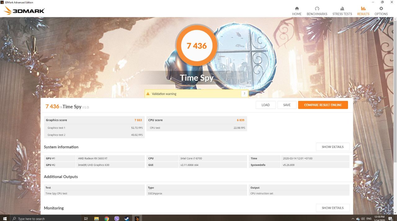Open Task View on taskbar
Viewport: 397px width, 221px height.
pyautogui.click(x=86, y=219)
